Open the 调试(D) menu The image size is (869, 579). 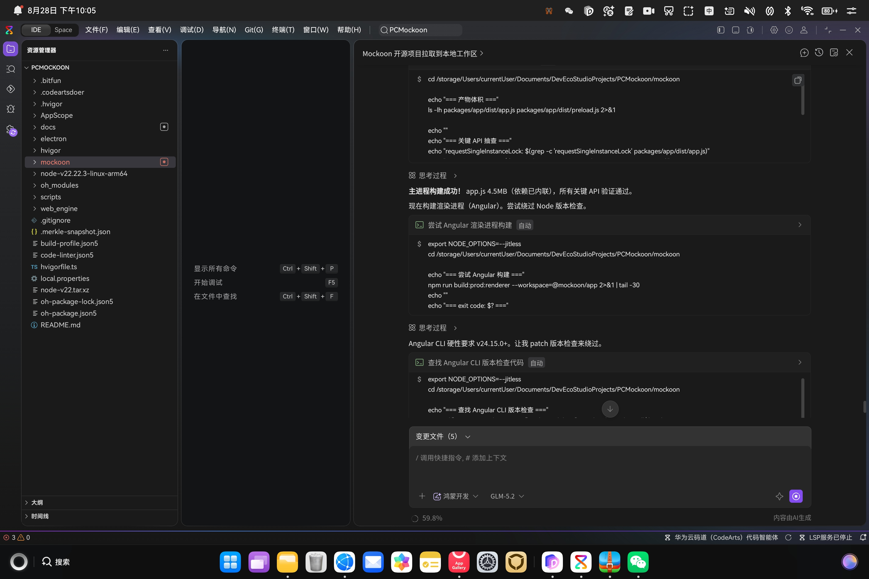pyautogui.click(x=192, y=30)
